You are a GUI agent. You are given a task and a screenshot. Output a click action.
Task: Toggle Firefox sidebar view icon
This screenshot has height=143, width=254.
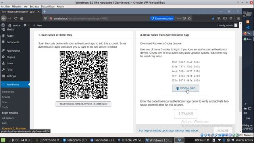[x=225, y=18]
